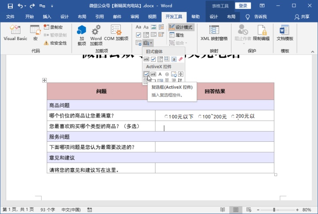Redo the last action
This screenshot has height=214, width=318.
tap(32, 6)
